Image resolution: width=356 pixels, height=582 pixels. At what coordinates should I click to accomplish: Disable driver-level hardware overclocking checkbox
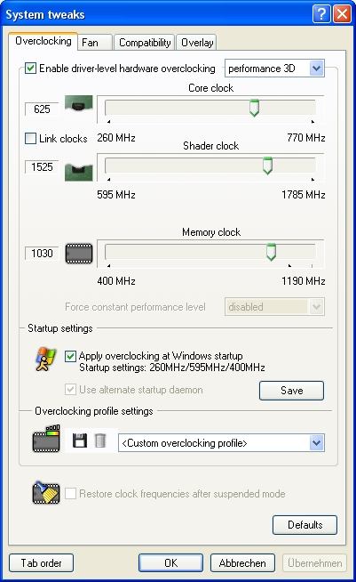(30, 69)
